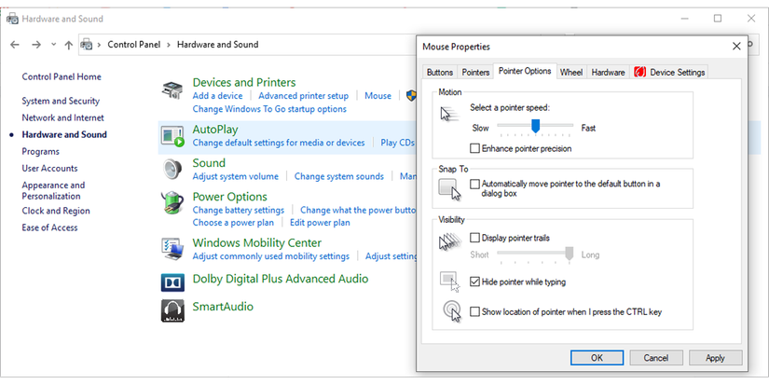The image size is (769, 385).
Task: Click the pointer speed slider
Action: point(536,125)
